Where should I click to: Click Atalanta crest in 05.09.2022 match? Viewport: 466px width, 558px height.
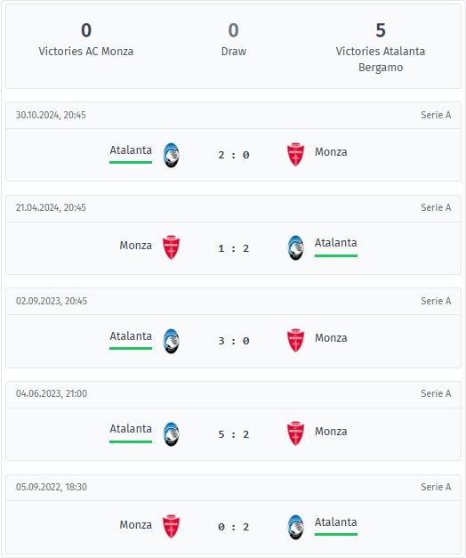(x=295, y=527)
